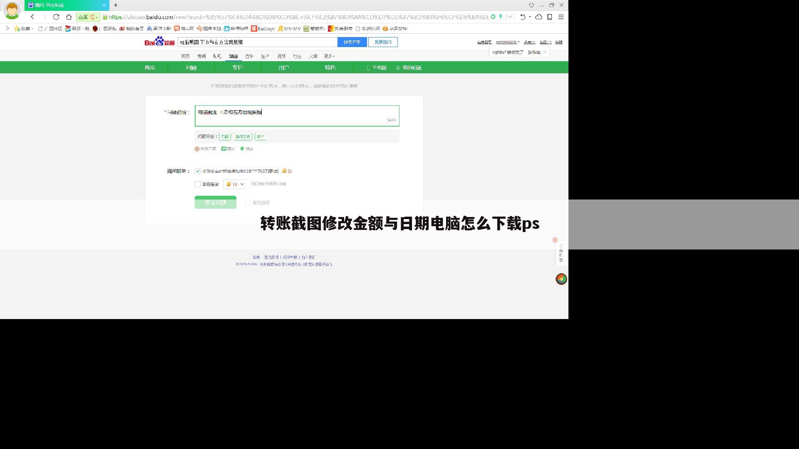Open the 手机版 mobile version link
The width and height of the screenshot is (799, 449).
(x=377, y=67)
